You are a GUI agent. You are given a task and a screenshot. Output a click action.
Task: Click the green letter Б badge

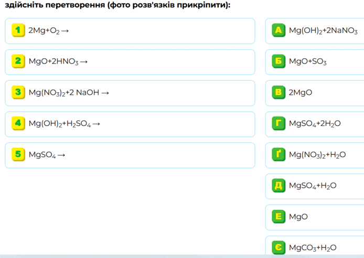(279, 61)
